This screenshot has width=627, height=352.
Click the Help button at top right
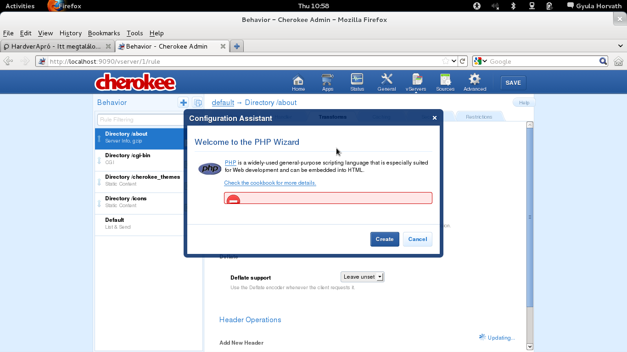(524, 103)
